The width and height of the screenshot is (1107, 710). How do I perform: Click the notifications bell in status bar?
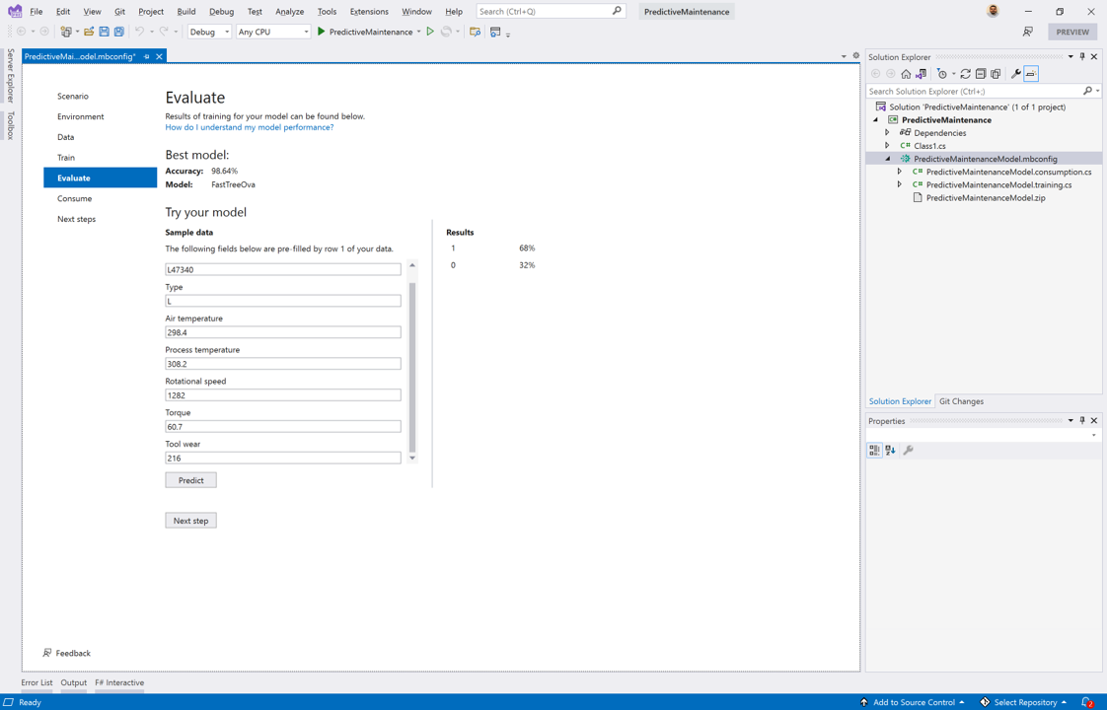(1087, 702)
